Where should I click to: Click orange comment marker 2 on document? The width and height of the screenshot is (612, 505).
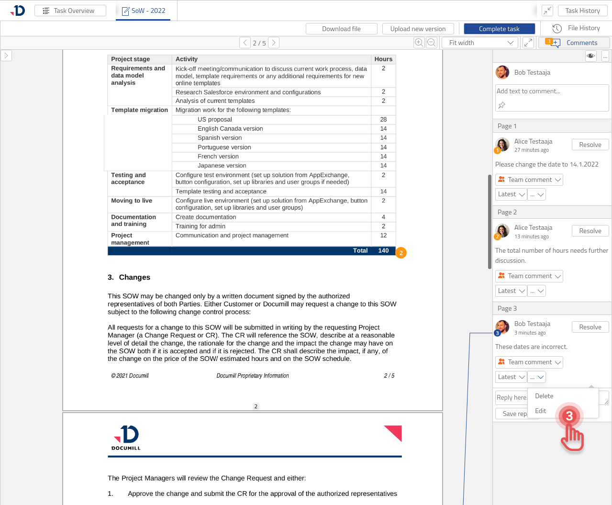(x=401, y=253)
